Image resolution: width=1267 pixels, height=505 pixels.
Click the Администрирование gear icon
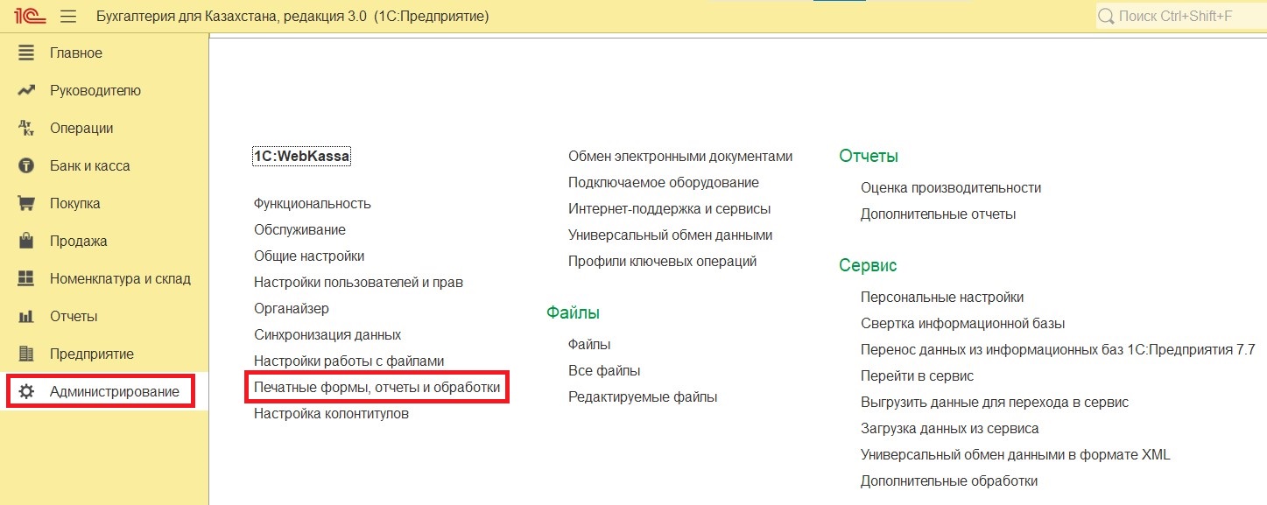point(26,391)
